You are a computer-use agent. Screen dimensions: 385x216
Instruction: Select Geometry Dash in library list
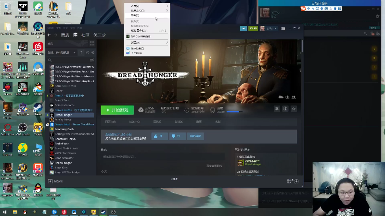[x=70, y=129]
